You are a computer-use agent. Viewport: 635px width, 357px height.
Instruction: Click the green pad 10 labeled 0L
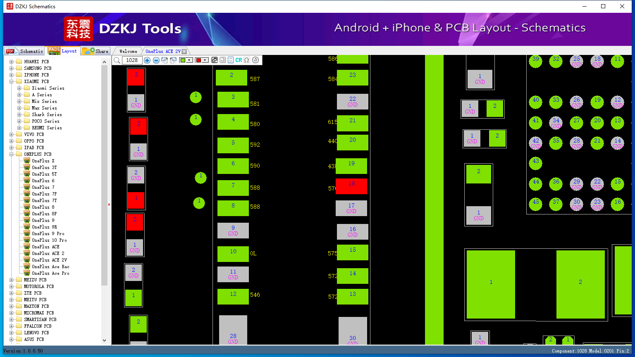233,254
